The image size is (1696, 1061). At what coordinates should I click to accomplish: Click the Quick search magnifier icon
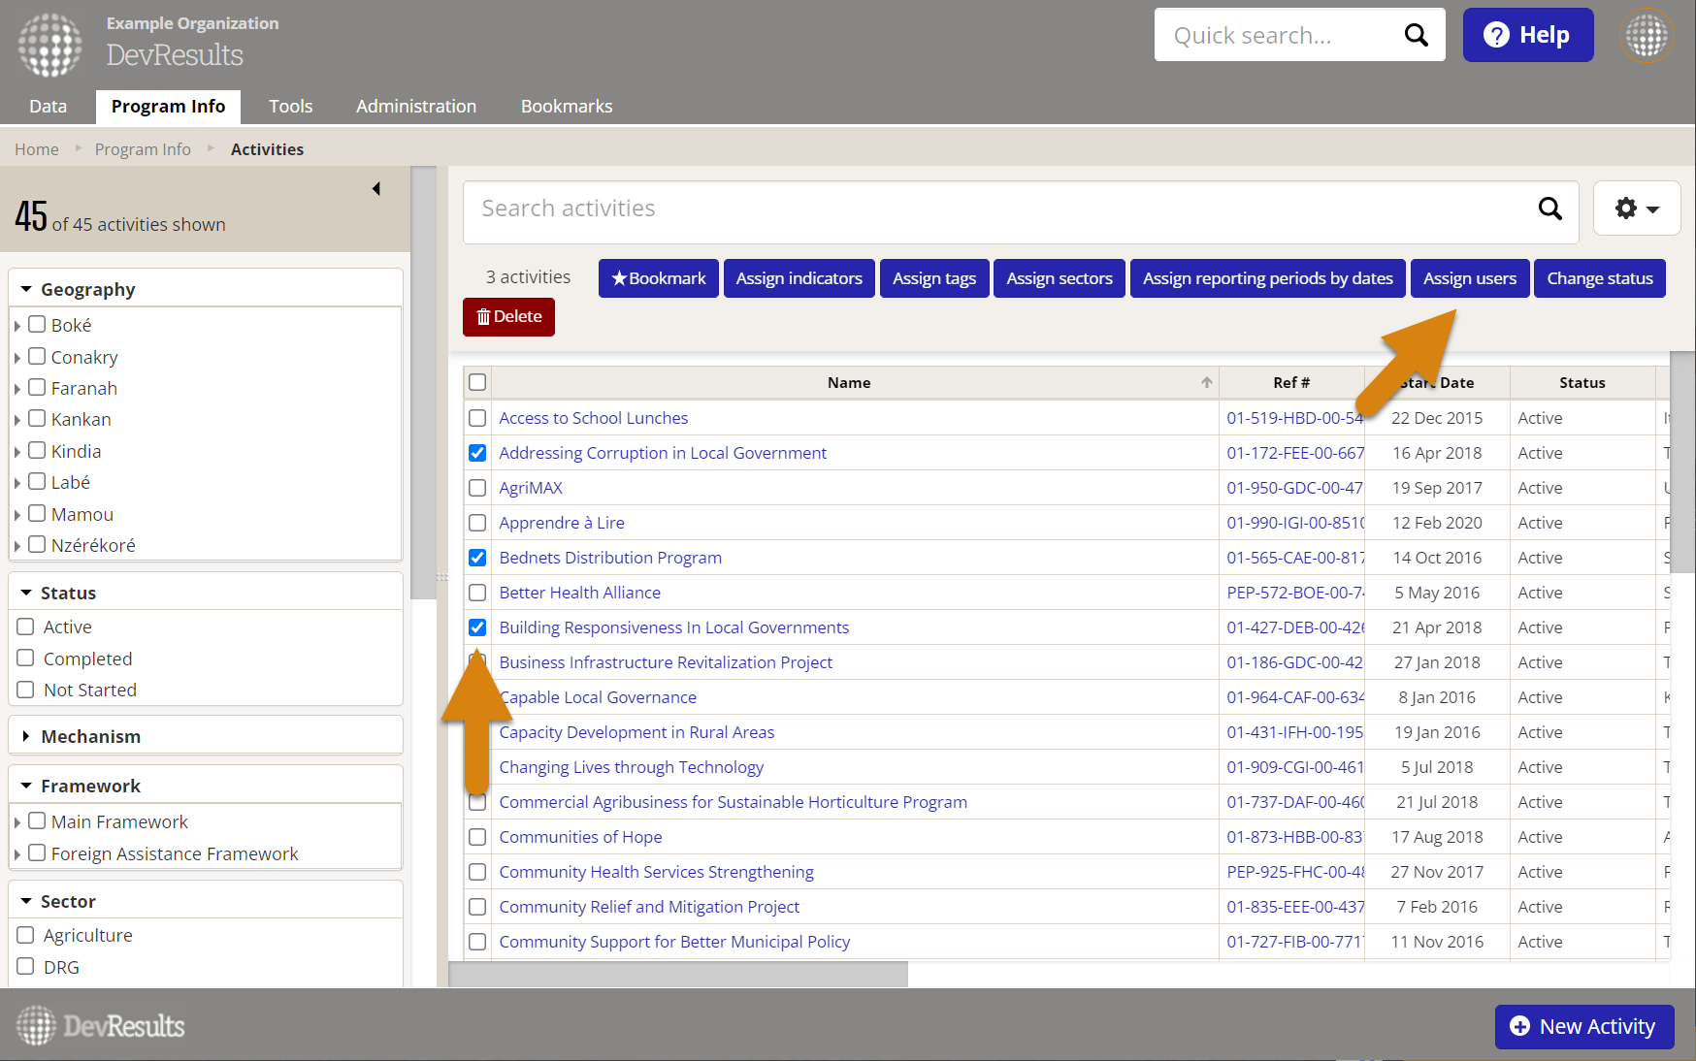[1416, 36]
